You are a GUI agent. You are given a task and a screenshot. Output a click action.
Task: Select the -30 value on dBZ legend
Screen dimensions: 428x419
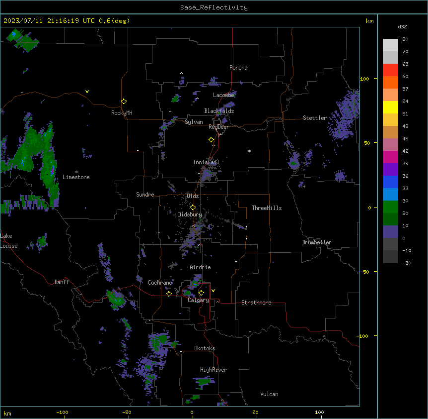[407, 263]
